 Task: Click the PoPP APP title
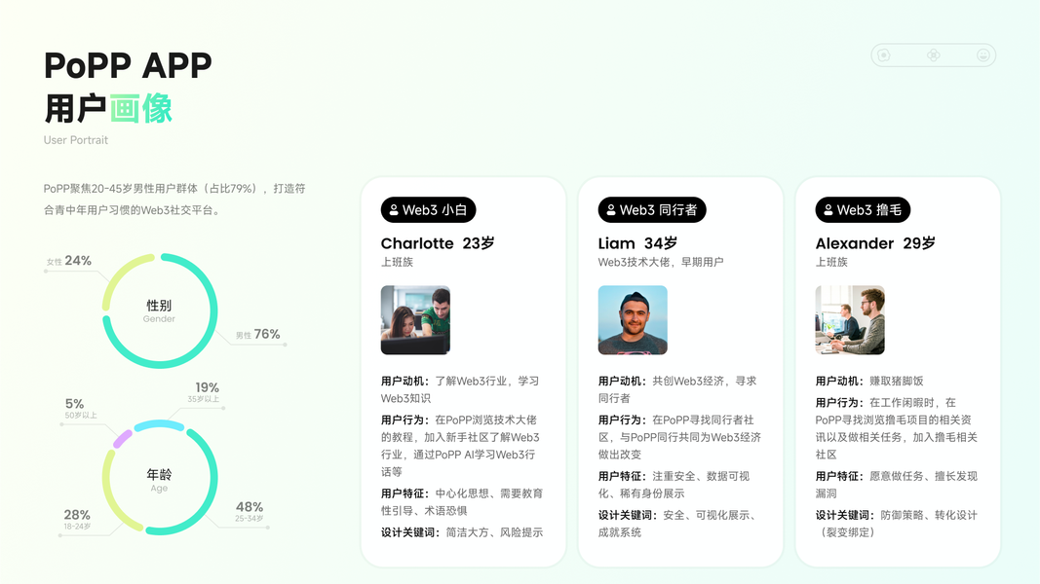[x=128, y=65]
